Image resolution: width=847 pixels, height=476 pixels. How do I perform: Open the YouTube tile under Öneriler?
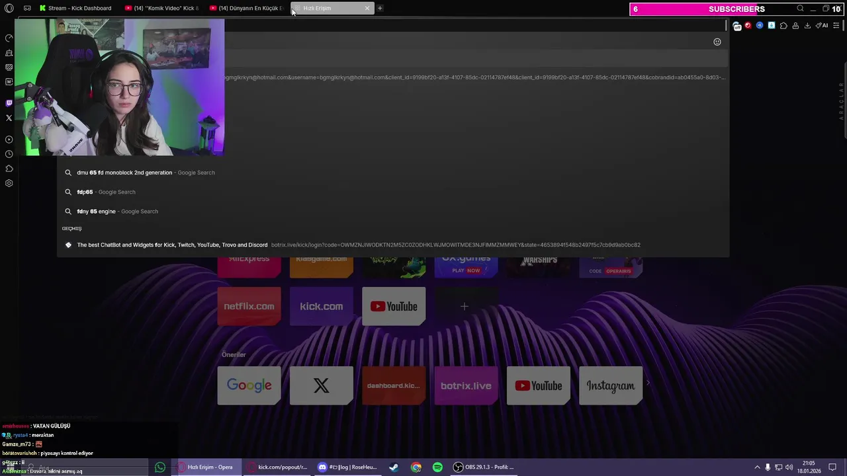point(539,385)
